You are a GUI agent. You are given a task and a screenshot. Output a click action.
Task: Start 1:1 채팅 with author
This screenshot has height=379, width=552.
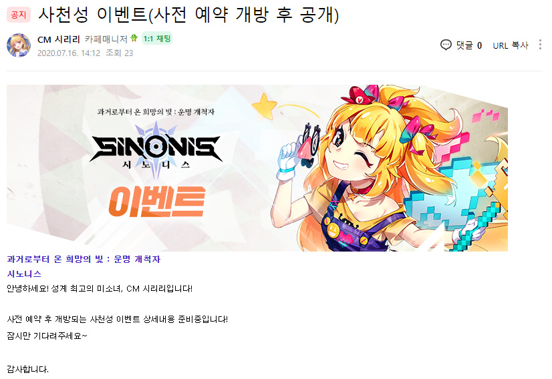(x=157, y=39)
